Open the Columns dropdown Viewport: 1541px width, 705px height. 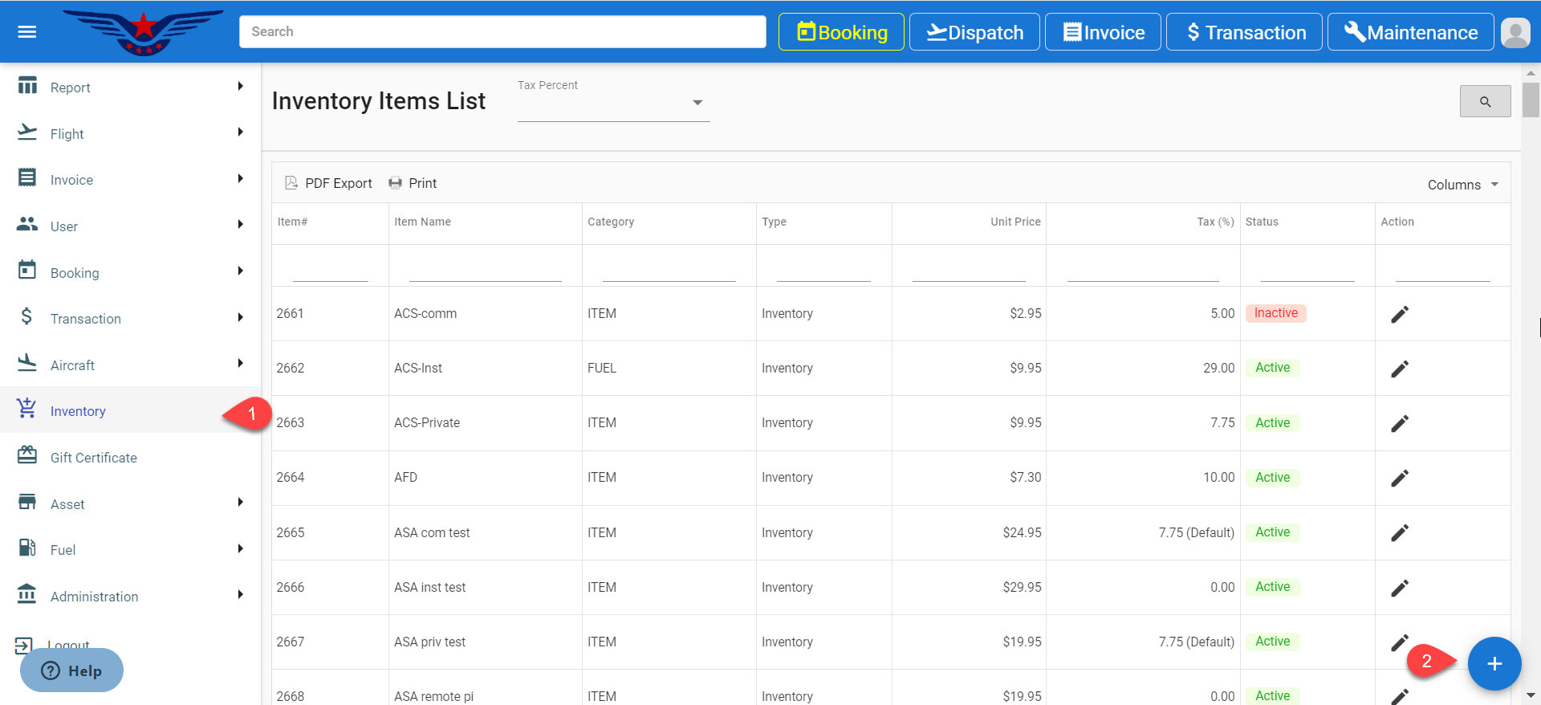coord(1462,185)
